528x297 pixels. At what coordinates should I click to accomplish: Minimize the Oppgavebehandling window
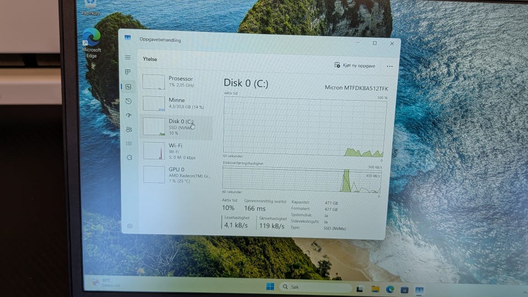pyautogui.click(x=358, y=42)
